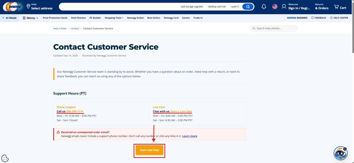Open the Newegg logo homepage
Viewport: 354px width, 163px height.
pyautogui.click(x=12, y=6)
